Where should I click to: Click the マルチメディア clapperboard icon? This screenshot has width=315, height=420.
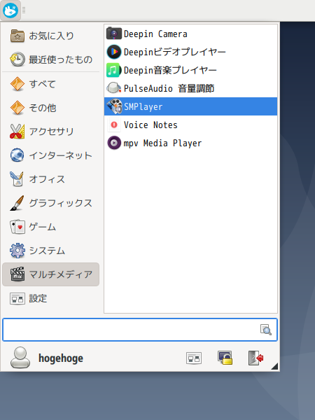coord(17,274)
